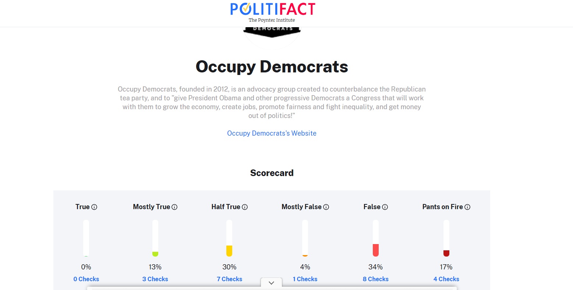The image size is (573, 290).
Task: Click the yellow Half True meter bar
Action: point(229,251)
